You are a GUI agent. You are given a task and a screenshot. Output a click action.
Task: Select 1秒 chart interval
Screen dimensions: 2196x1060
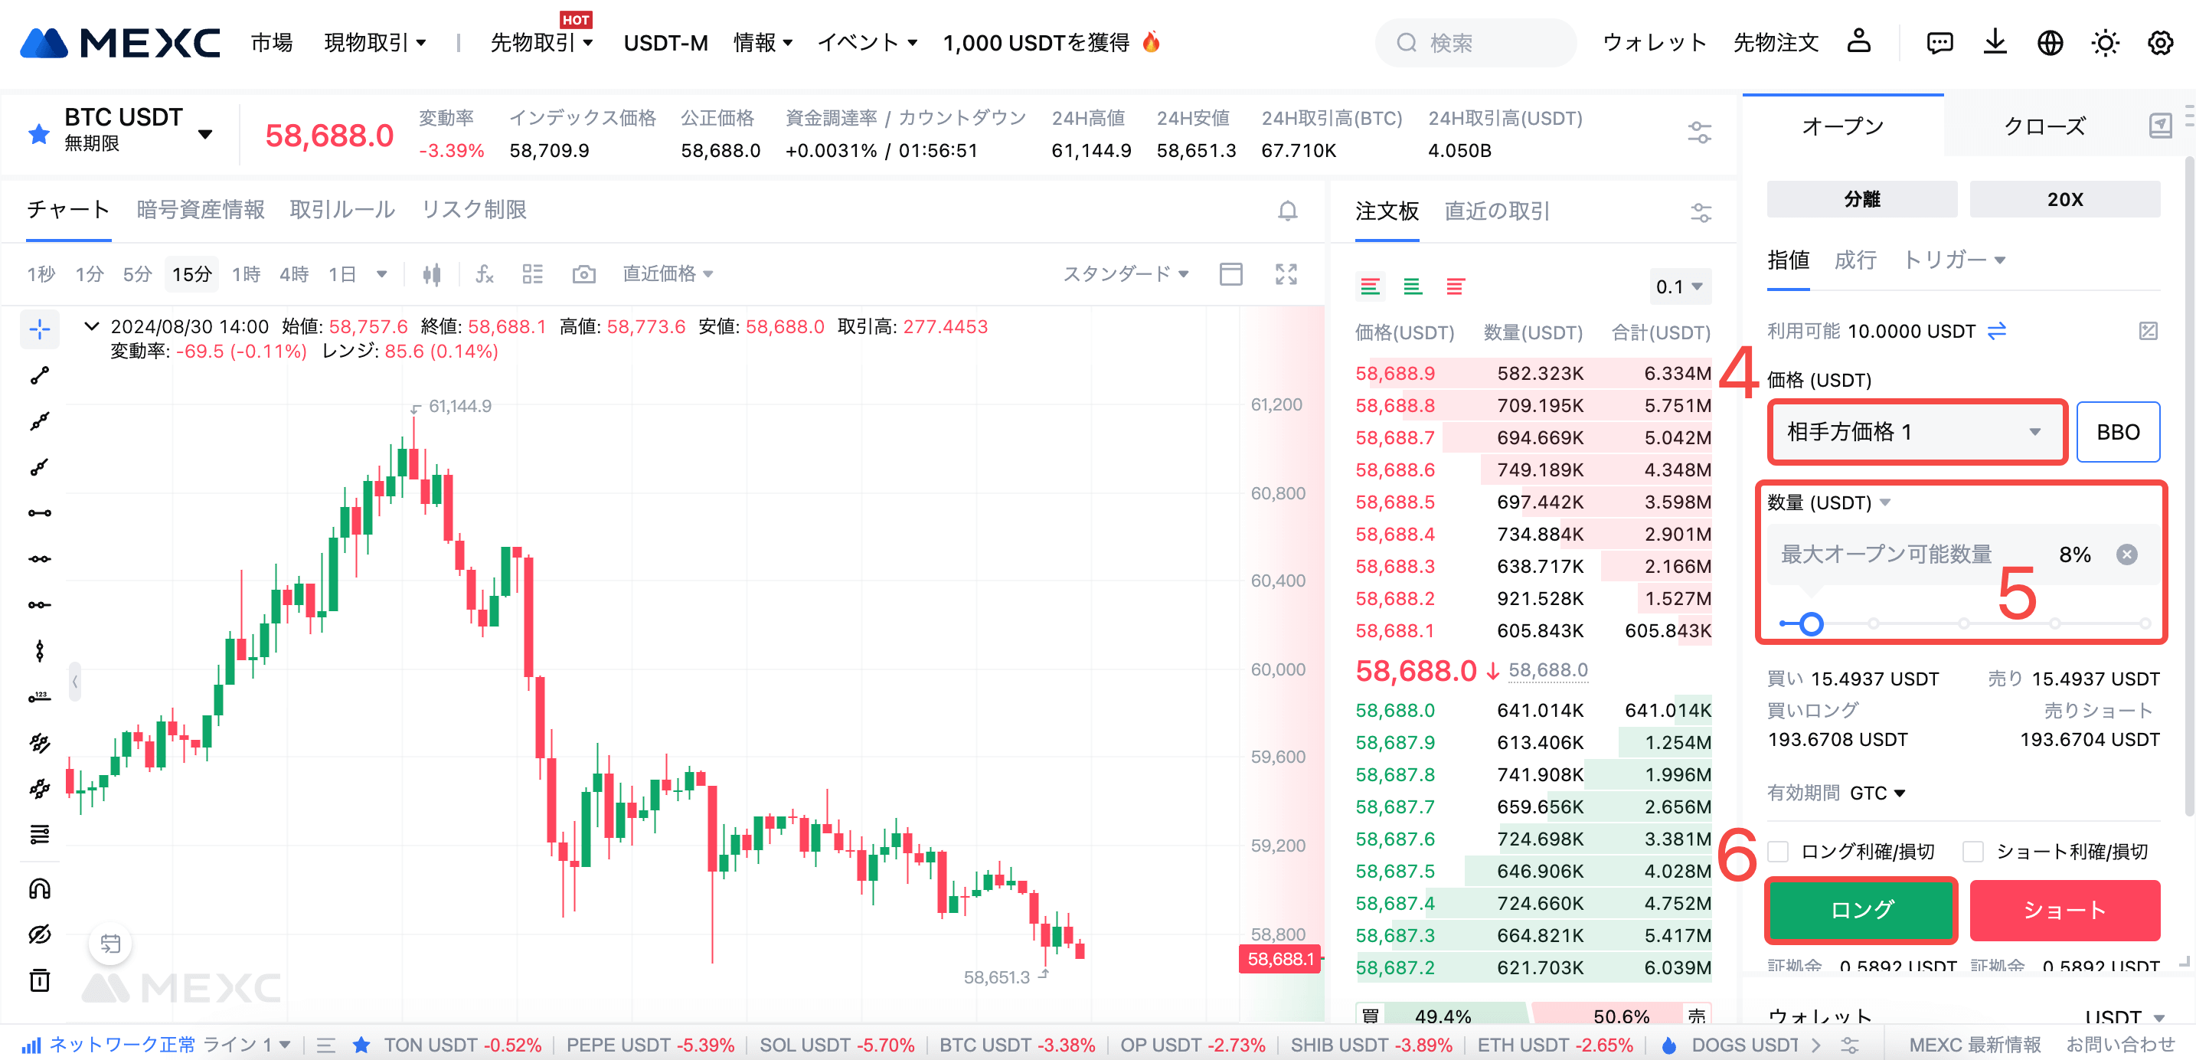(x=41, y=273)
